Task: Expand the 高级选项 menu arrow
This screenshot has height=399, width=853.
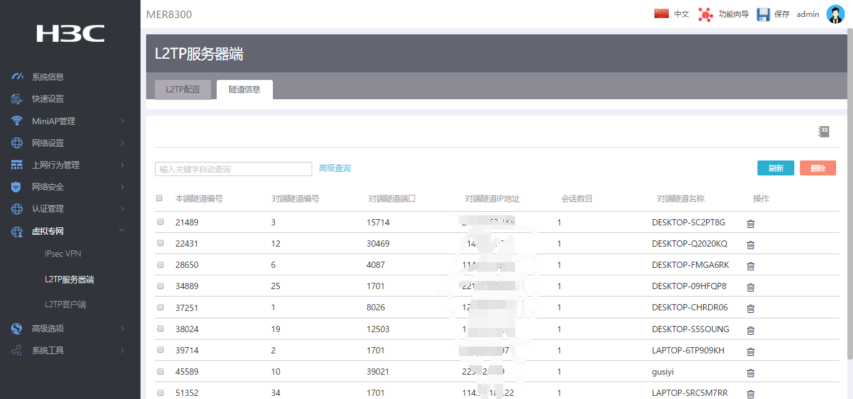Action: click(x=122, y=328)
